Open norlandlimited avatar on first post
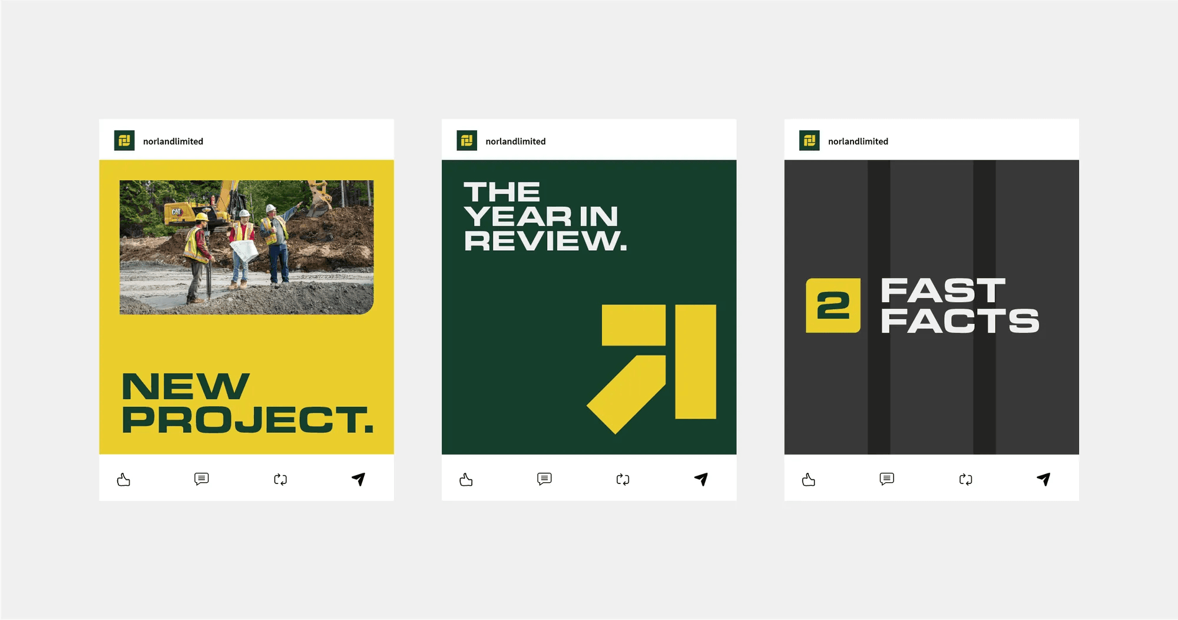 click(124, 141)
